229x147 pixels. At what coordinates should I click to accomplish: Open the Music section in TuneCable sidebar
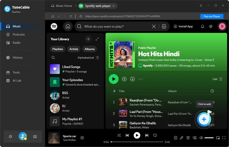pyautogui.click(x=23, y=26)
